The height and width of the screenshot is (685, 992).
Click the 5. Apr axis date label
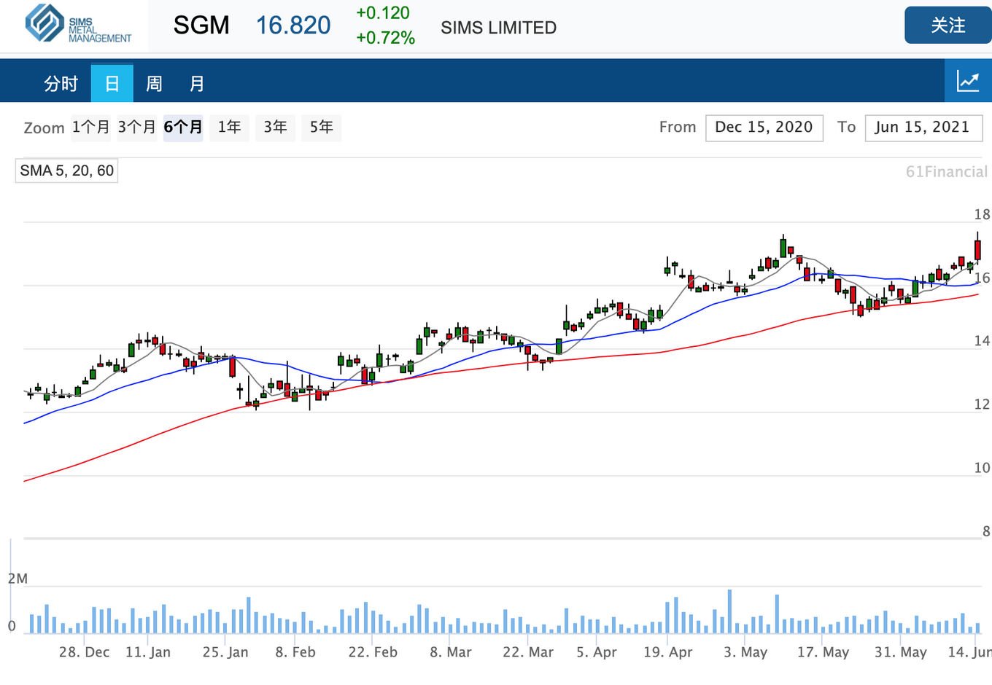tap(597, 652)
